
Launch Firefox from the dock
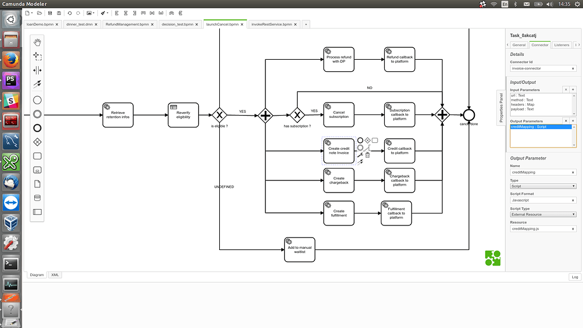coord(10,59)
